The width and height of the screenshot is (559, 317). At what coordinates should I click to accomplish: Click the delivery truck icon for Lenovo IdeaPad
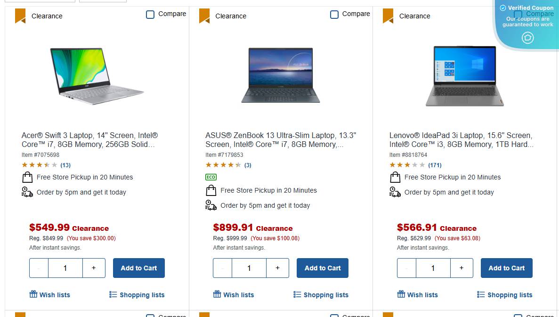pos(395,192)
